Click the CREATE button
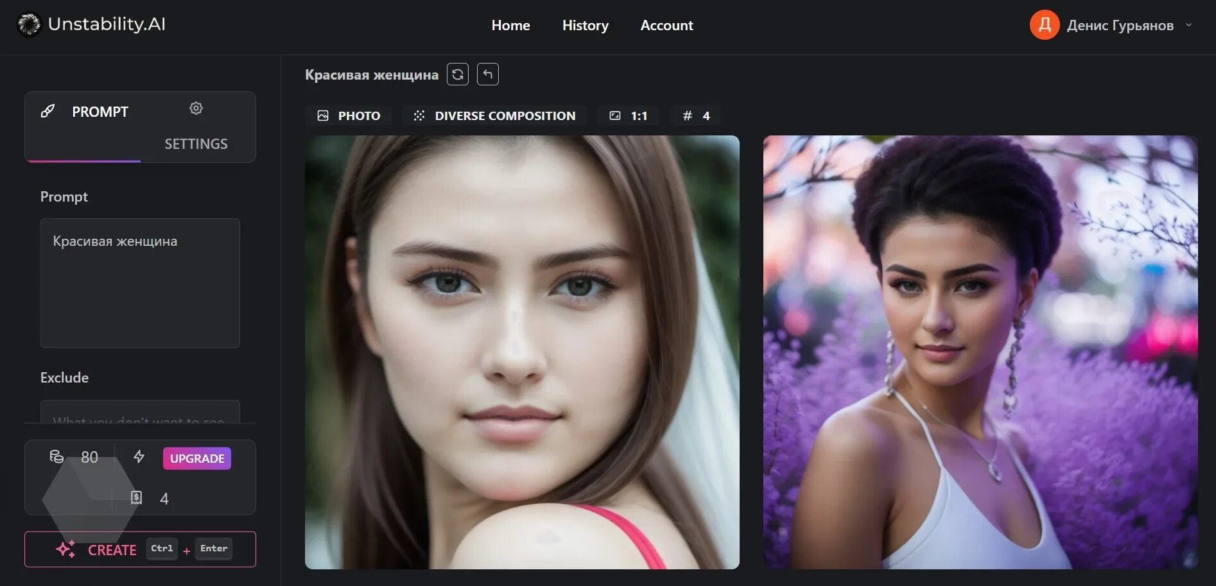This screenshot has height=586, width=1216. (140, 549)
